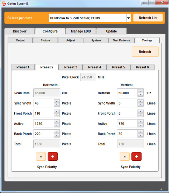This screenshot has height=193, width=169.
Task: Increase vertical Sync Width with up arrow
Action: (140, 101)
